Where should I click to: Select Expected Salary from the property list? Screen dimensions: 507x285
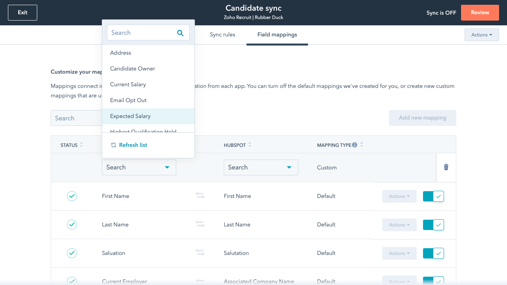click(x=130, y=116)
